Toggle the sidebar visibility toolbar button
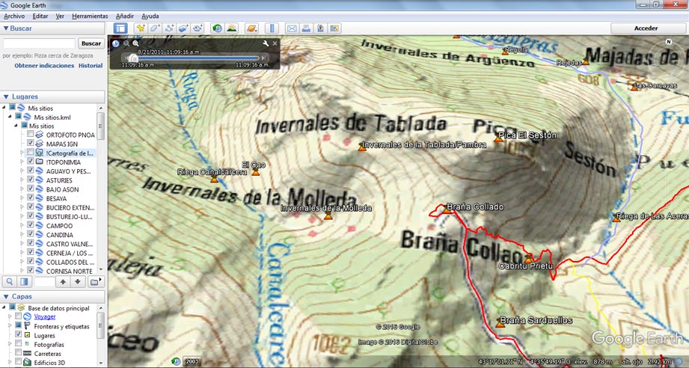The height and width of the screenshot is (368, 689). point(120,28)
